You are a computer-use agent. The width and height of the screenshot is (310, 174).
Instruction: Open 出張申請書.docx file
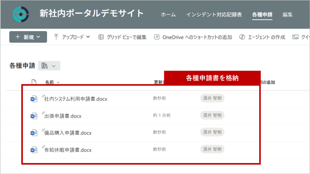[63, 116]
